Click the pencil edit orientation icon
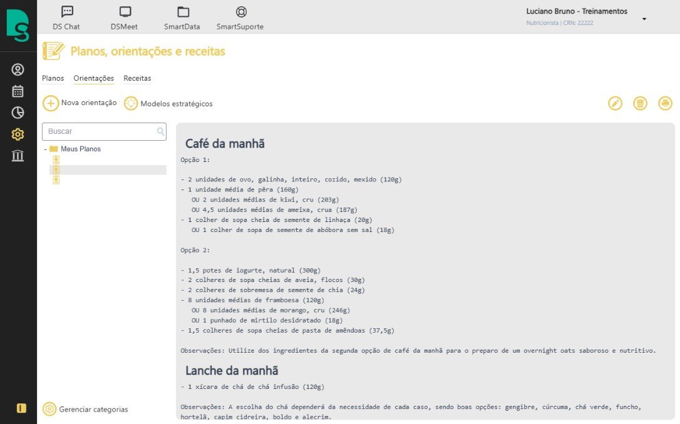Viewport: 680px width, 424px height. pyautogui.click(x=615, y=104)
